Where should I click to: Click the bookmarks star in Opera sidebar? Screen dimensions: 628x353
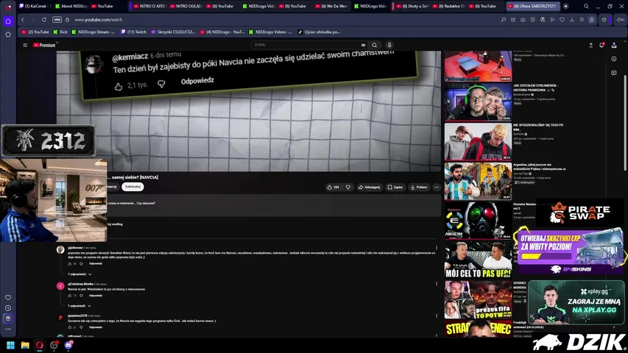tap(8, 35)
